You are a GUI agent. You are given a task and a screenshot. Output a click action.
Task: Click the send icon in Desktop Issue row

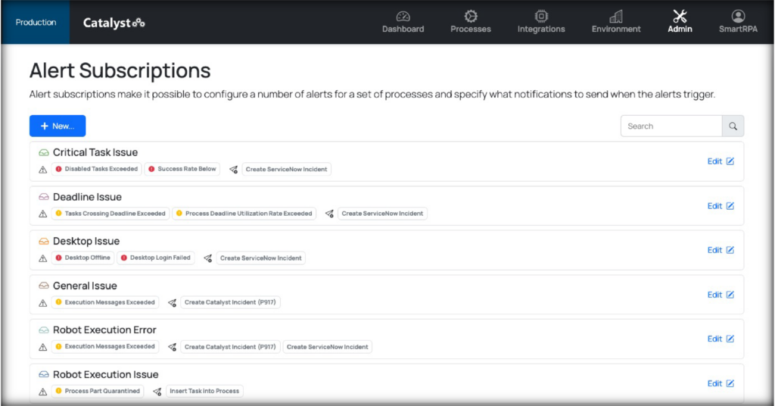point(208,258)
